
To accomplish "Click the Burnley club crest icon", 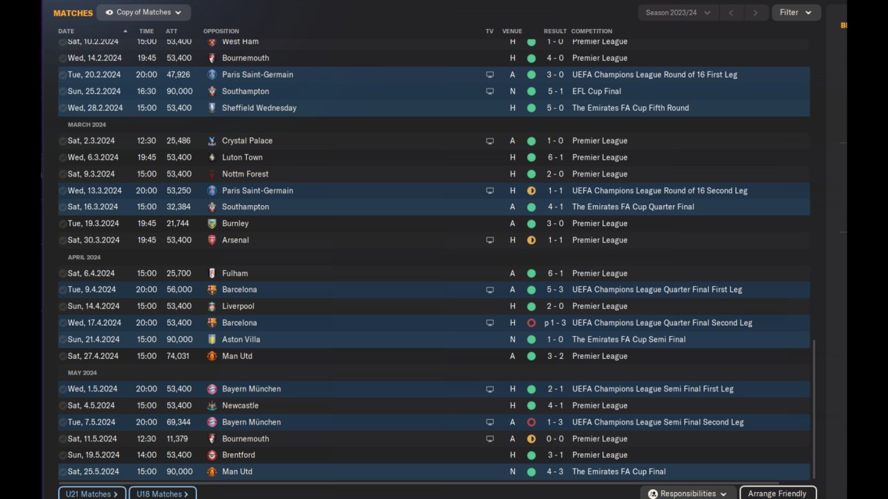I will 212,224.
